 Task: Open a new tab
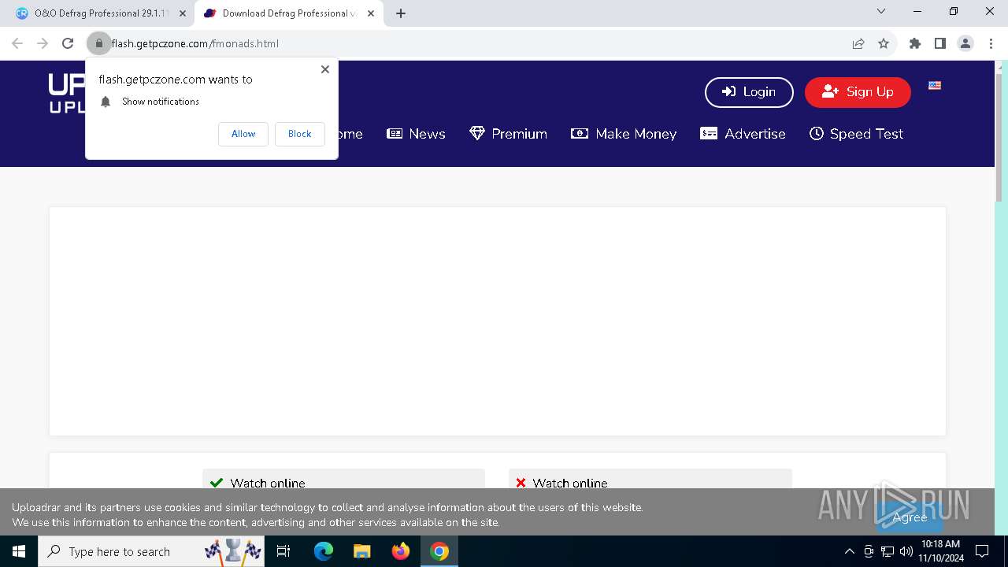tap(401, 13)
